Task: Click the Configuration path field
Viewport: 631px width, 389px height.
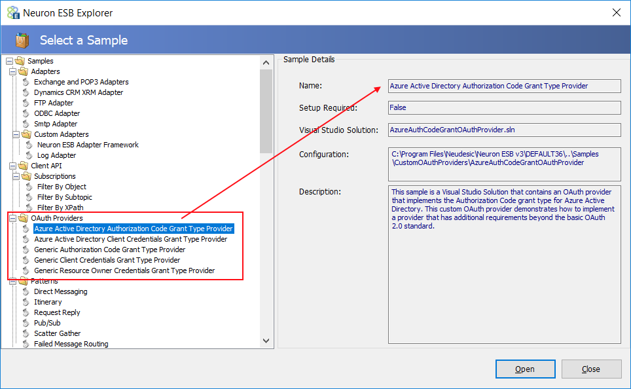Action: point(504,164)
